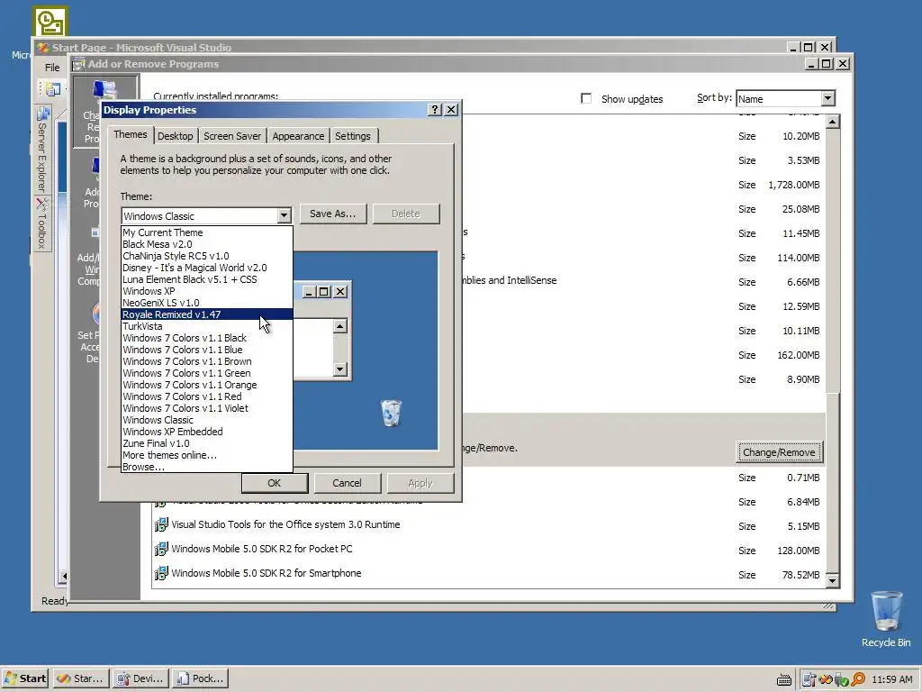Click the 1,728.00MB size value

tap(794, 185)
